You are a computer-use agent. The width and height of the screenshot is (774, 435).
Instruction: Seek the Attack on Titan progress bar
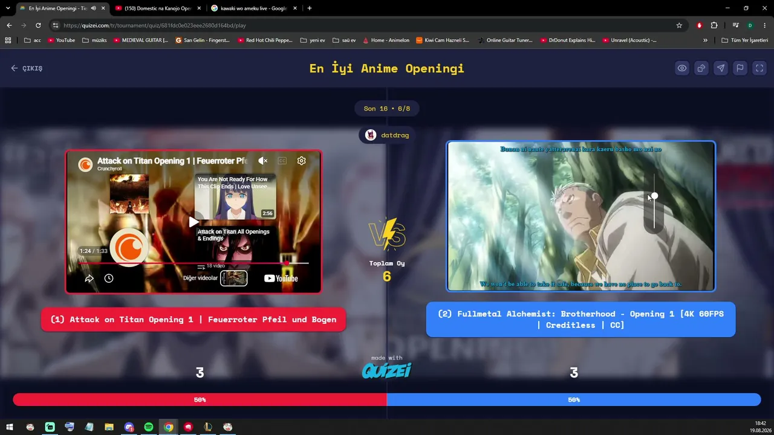click(193, 263)
